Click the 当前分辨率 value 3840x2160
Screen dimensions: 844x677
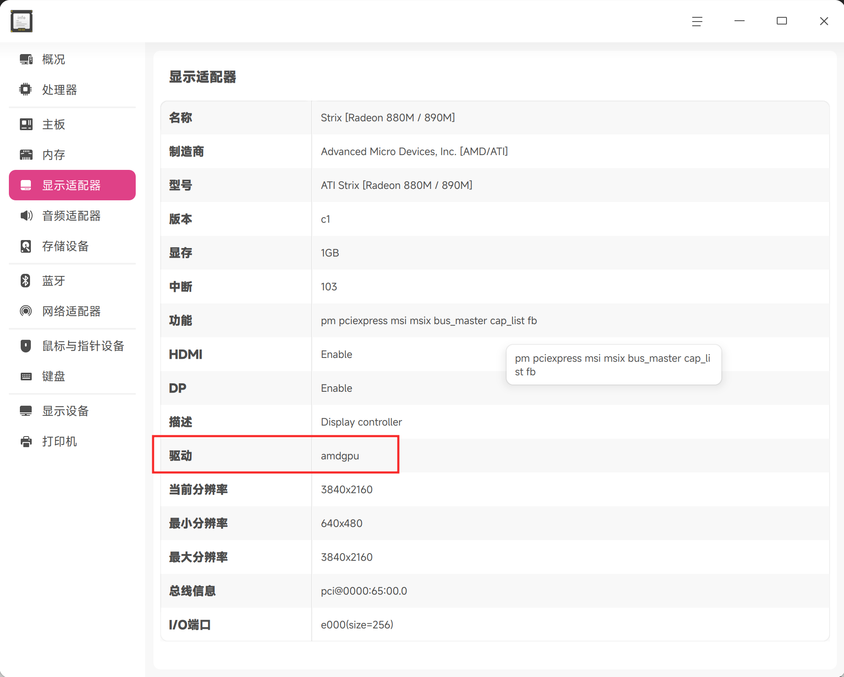pos(347,489)
